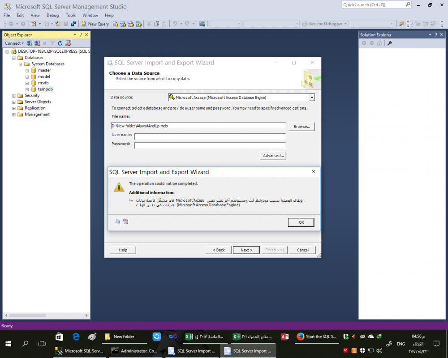This screenshot has height=358, width=448.
Task: Click the show details icon in error dialog
Action: click(126, 221)
